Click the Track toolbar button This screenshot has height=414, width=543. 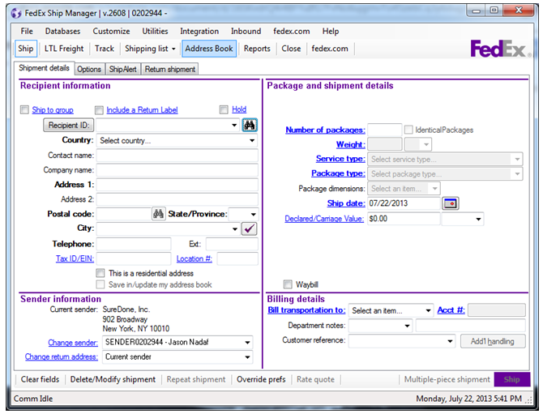pos(105,49)
